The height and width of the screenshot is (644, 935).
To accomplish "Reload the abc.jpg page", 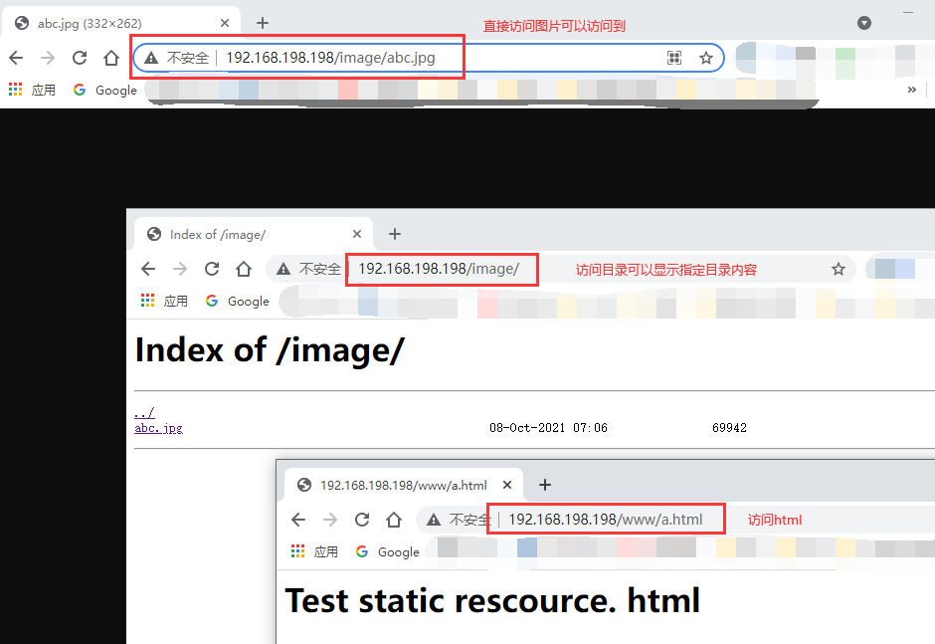I will tap(80, 58).
